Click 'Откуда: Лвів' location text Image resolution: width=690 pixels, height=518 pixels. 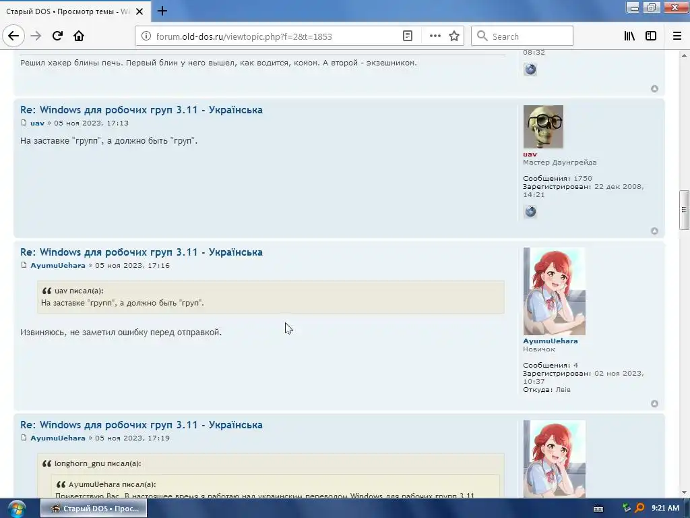pyautogui.click(x=546, y=389)
